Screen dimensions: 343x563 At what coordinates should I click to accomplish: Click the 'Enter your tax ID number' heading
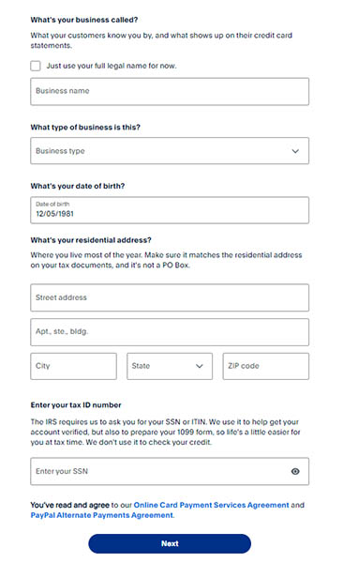76,404
